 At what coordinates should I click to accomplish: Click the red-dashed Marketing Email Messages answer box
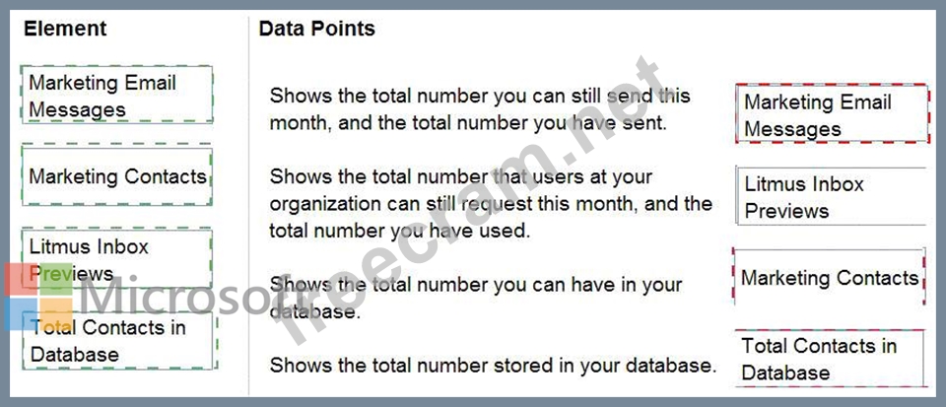pos(831,115)
